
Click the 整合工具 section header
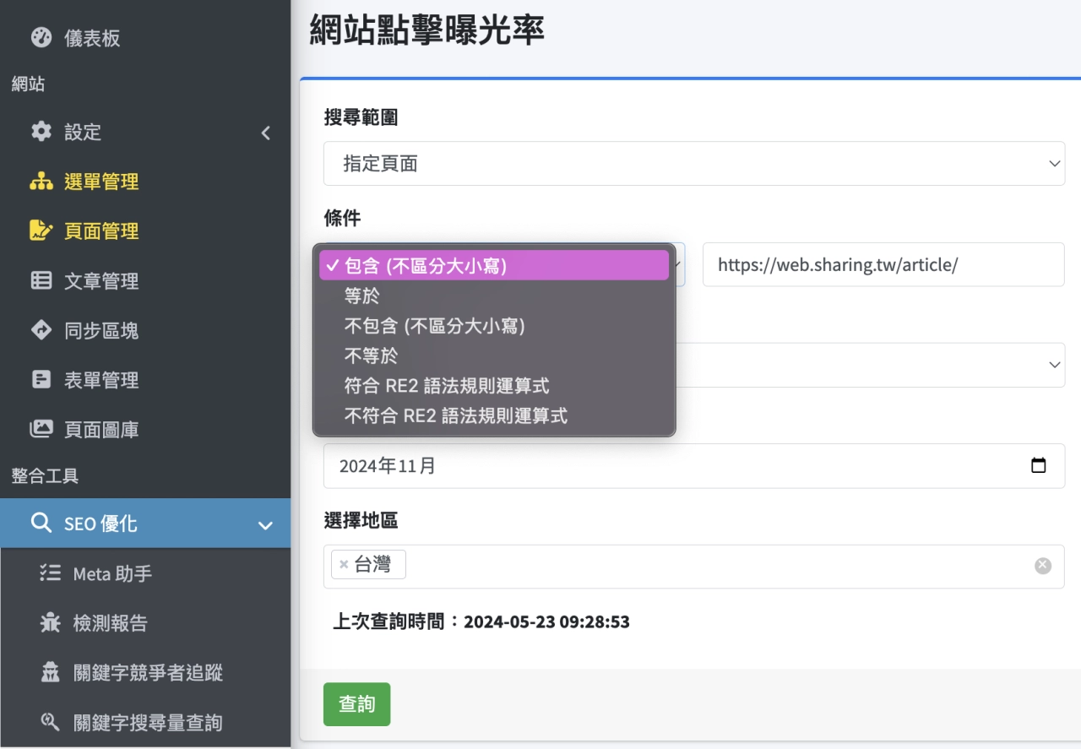click(x=45, y=475)
